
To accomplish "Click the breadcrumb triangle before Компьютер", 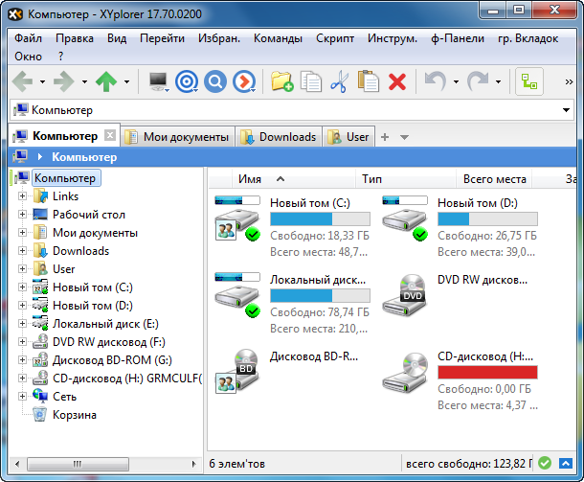I will (x=40, y=157).
